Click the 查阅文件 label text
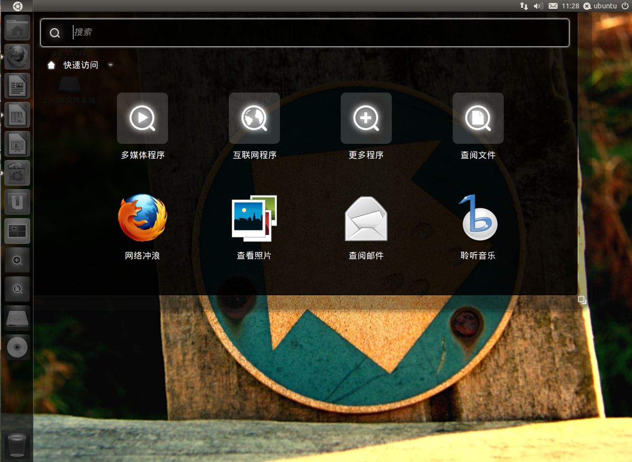Image resolution: width=632 pixels, height=462 pixels. [478, 155]
